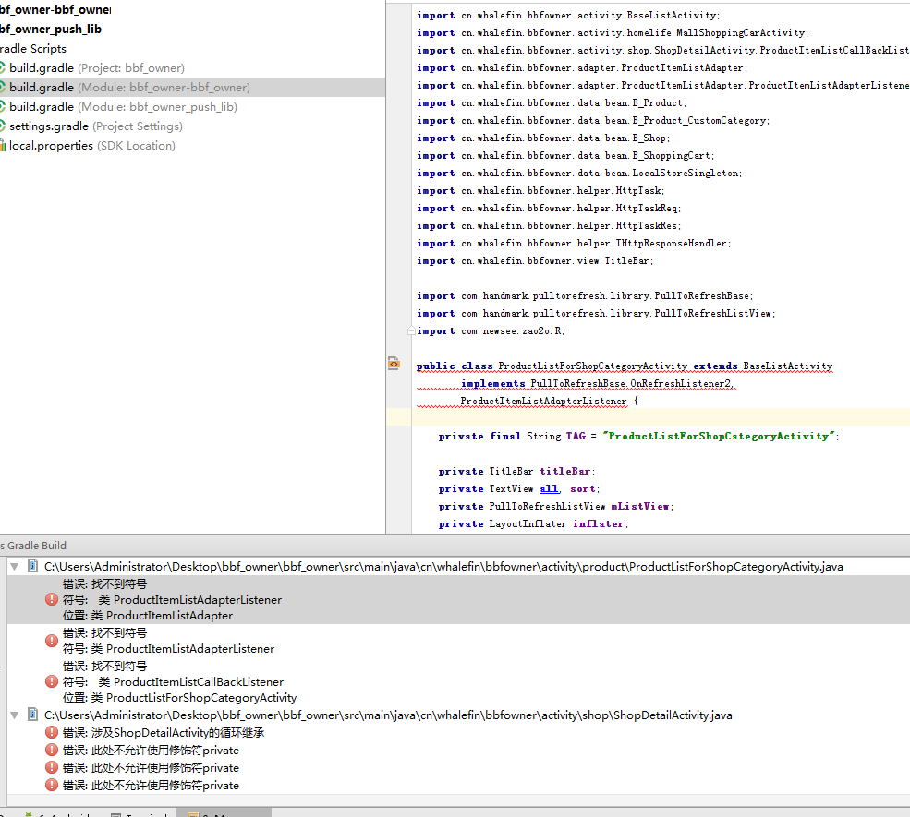Click the import line ending in library.PullToRefreshBase;

pyautogui.click(x=585, y=295)
